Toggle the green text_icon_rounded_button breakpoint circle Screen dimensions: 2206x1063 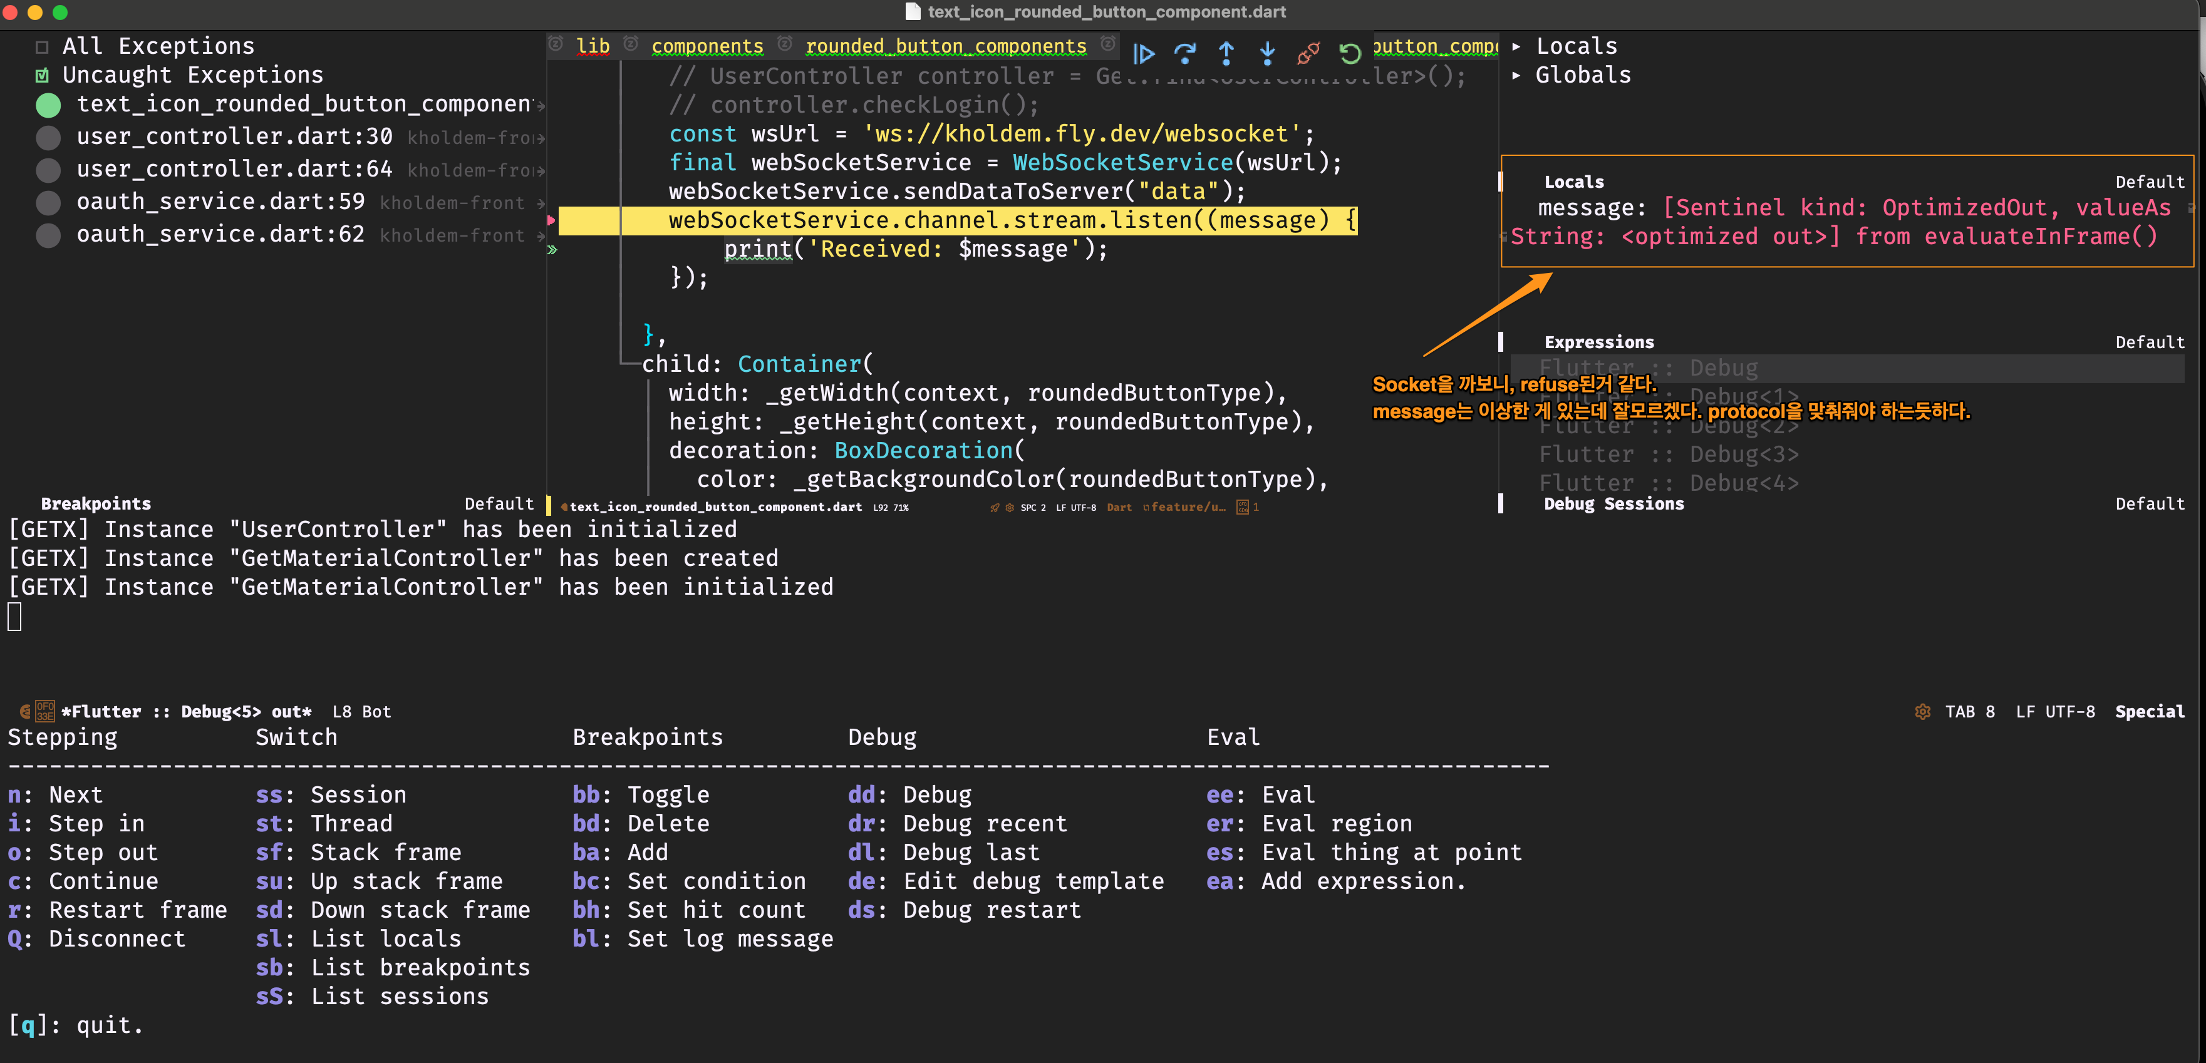tap(49, 105)
